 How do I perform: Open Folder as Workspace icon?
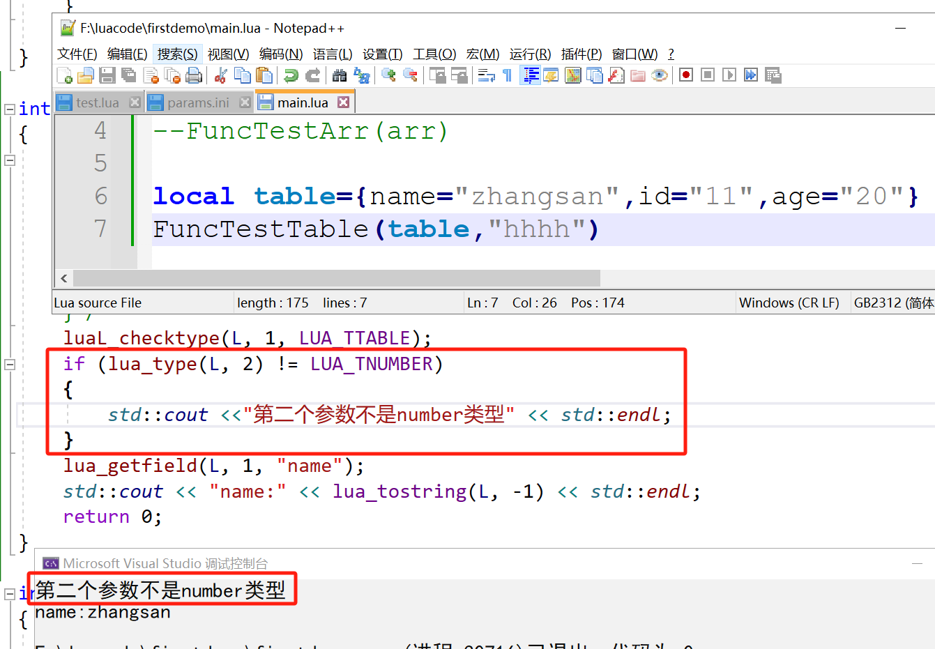point(638,75)
